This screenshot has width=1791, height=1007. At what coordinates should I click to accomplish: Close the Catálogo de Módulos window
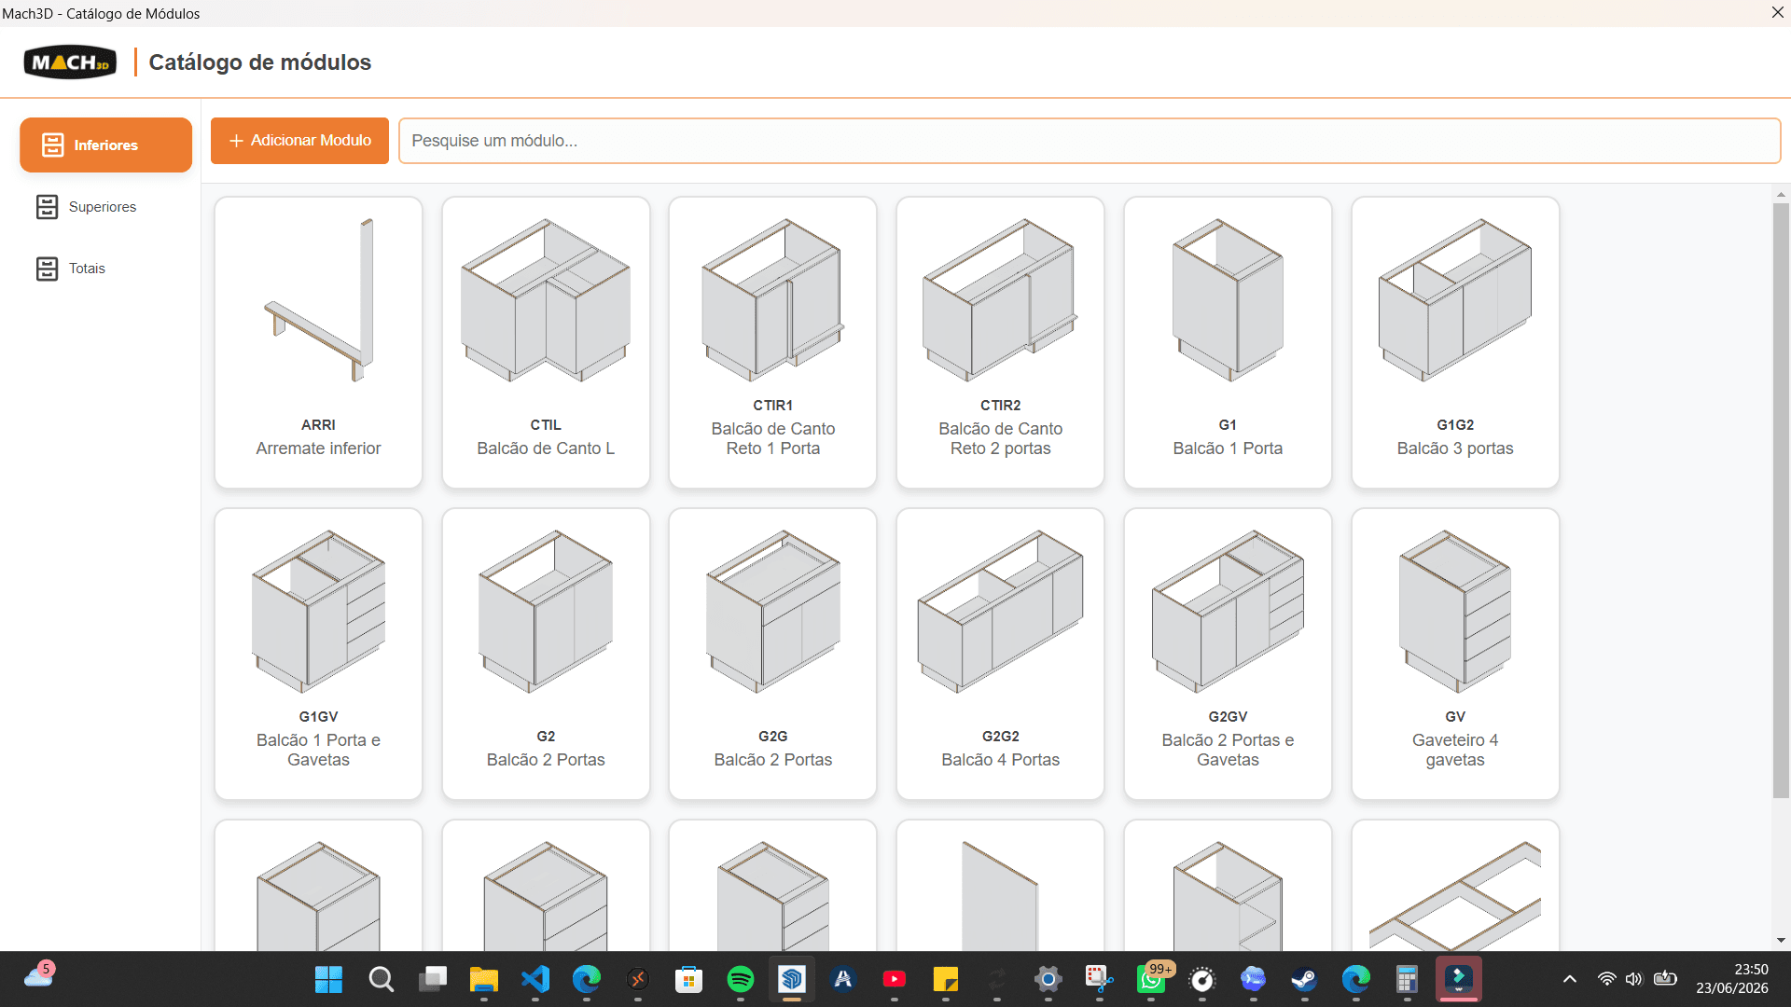point(1777,12)
